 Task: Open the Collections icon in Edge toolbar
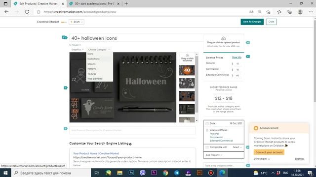(x=290, y=12)
